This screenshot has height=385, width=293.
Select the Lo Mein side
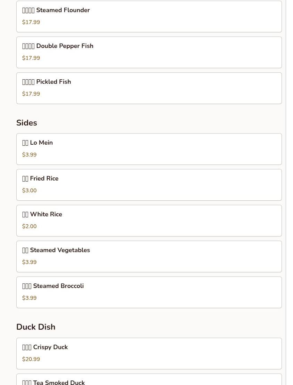(x=149, y=149)
